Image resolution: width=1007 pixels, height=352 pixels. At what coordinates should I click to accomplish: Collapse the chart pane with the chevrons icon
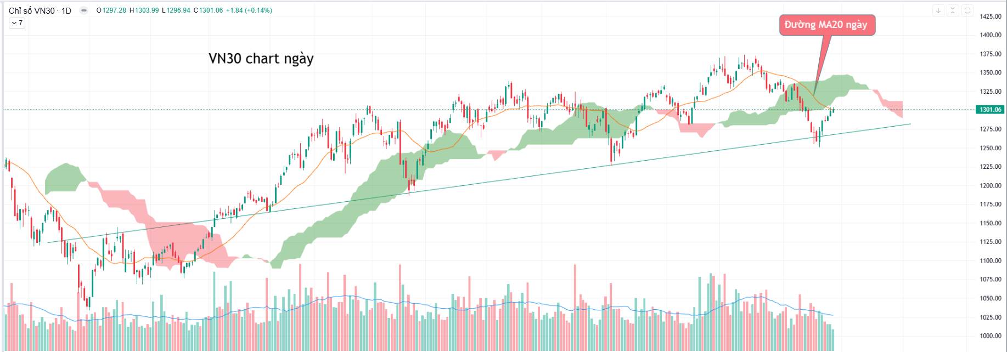pos(953,10)
